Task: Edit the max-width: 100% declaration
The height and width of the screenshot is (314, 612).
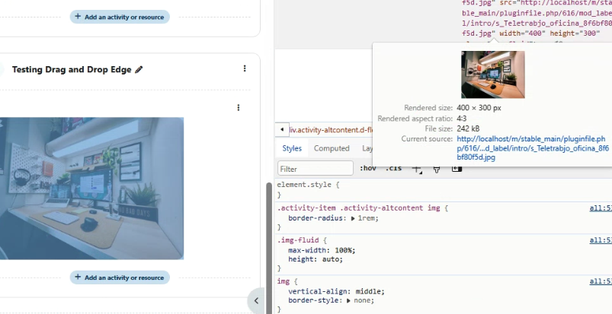Action: (x=322, y=250)
